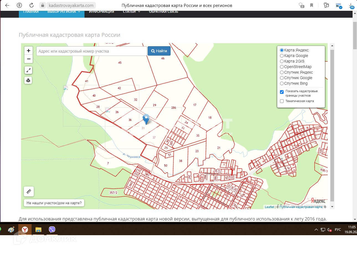Click the blue location marker on map
357x254 pixels.
tap(146, 119)
